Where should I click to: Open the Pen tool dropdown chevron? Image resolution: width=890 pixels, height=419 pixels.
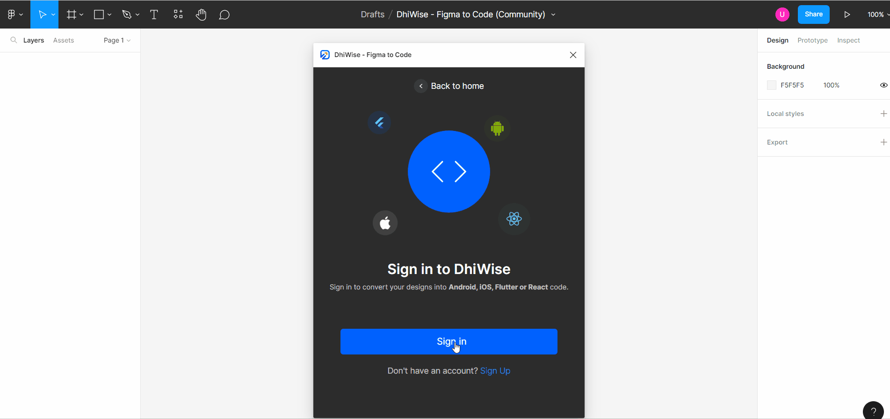point(137,15)
